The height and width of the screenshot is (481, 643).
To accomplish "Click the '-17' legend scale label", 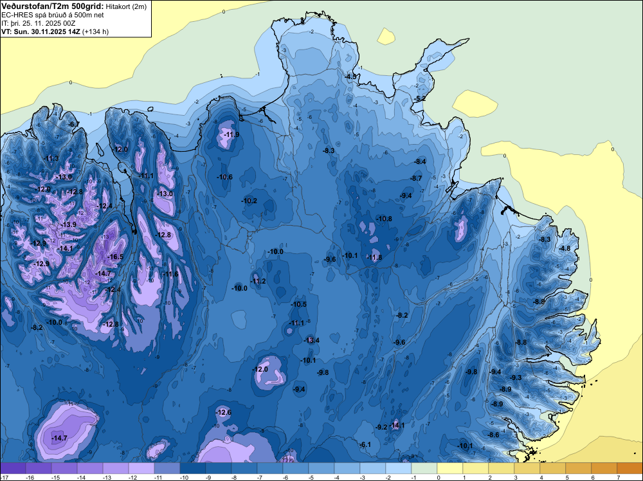I will point(4,477).
